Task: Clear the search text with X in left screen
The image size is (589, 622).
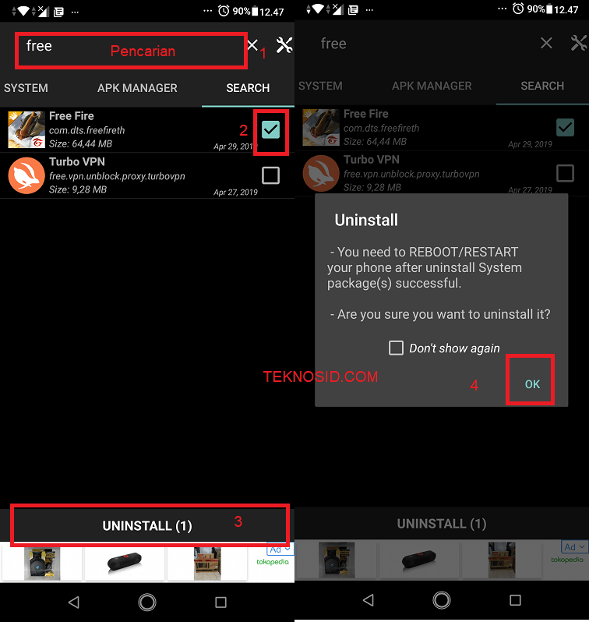Action: [x=252, y=45]
